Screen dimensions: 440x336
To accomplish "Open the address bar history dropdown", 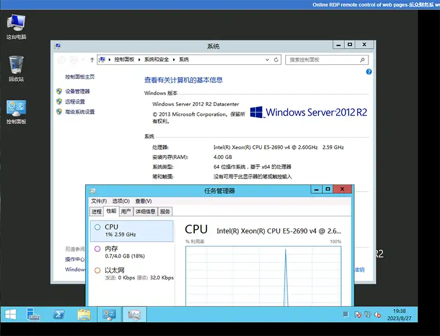I will tap(267, 60).
